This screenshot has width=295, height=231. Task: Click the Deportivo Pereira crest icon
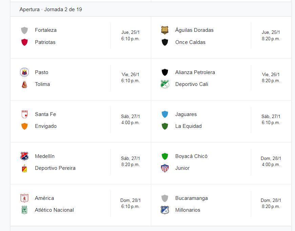click(x=24, y=168)
